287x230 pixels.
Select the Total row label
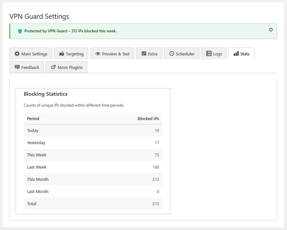pyautogui.click(x=32, y=204)
